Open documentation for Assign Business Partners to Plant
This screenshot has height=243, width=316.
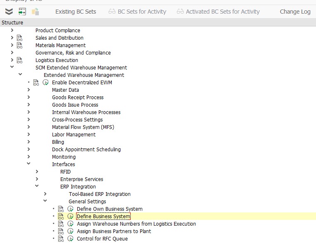[61, 231]
